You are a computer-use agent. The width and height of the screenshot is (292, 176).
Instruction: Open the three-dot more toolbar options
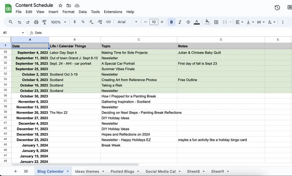pyautogui.click(x=283, y=22)
